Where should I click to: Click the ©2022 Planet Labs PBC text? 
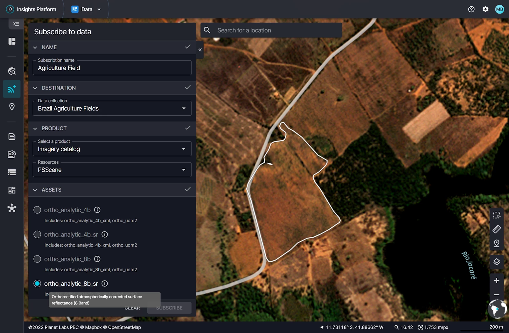coord(53,327)
